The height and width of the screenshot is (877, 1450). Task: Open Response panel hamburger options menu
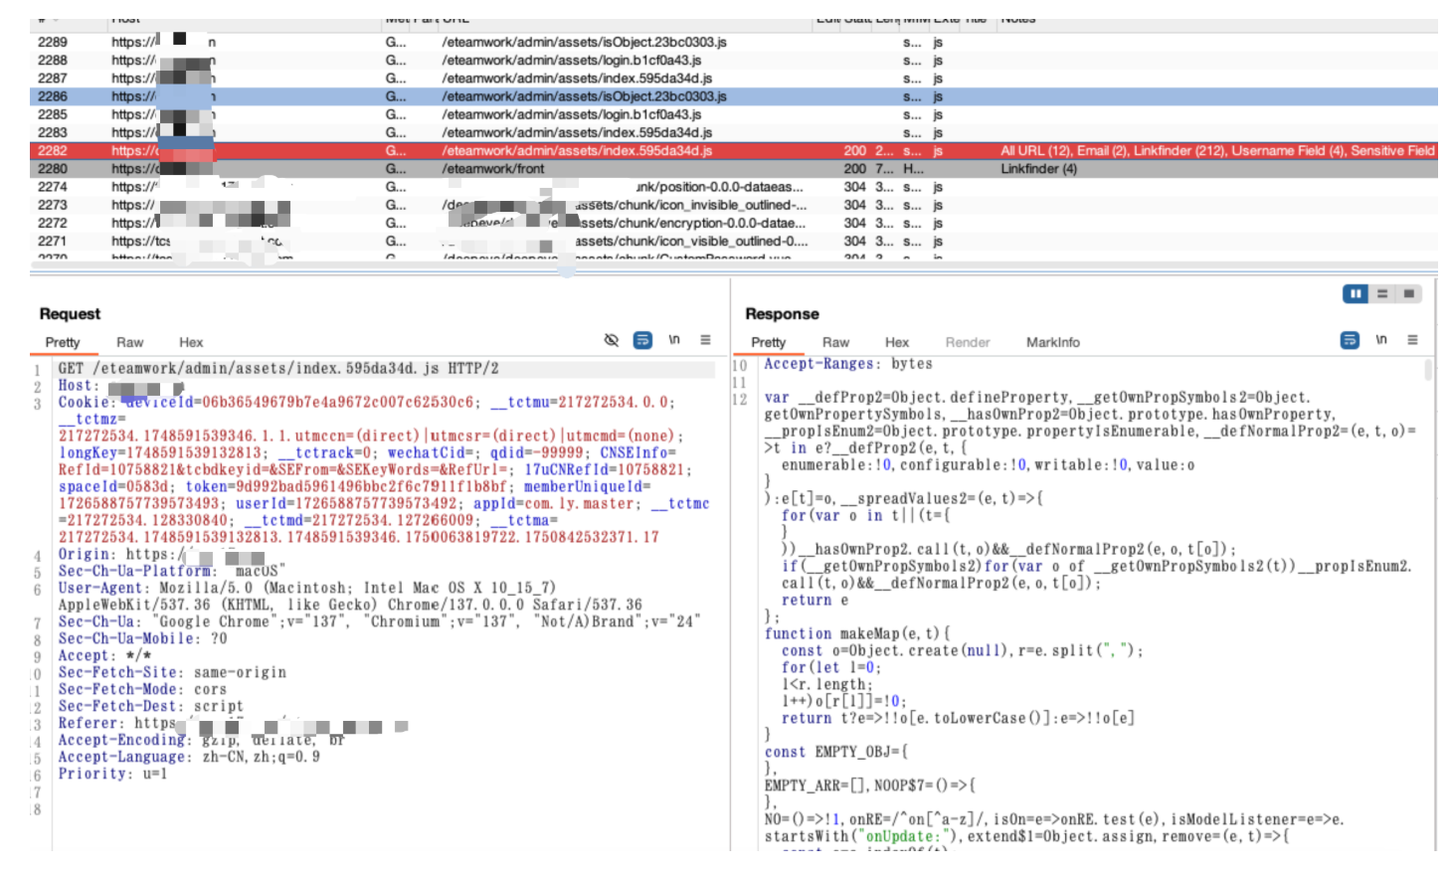tap(1412, 340)
